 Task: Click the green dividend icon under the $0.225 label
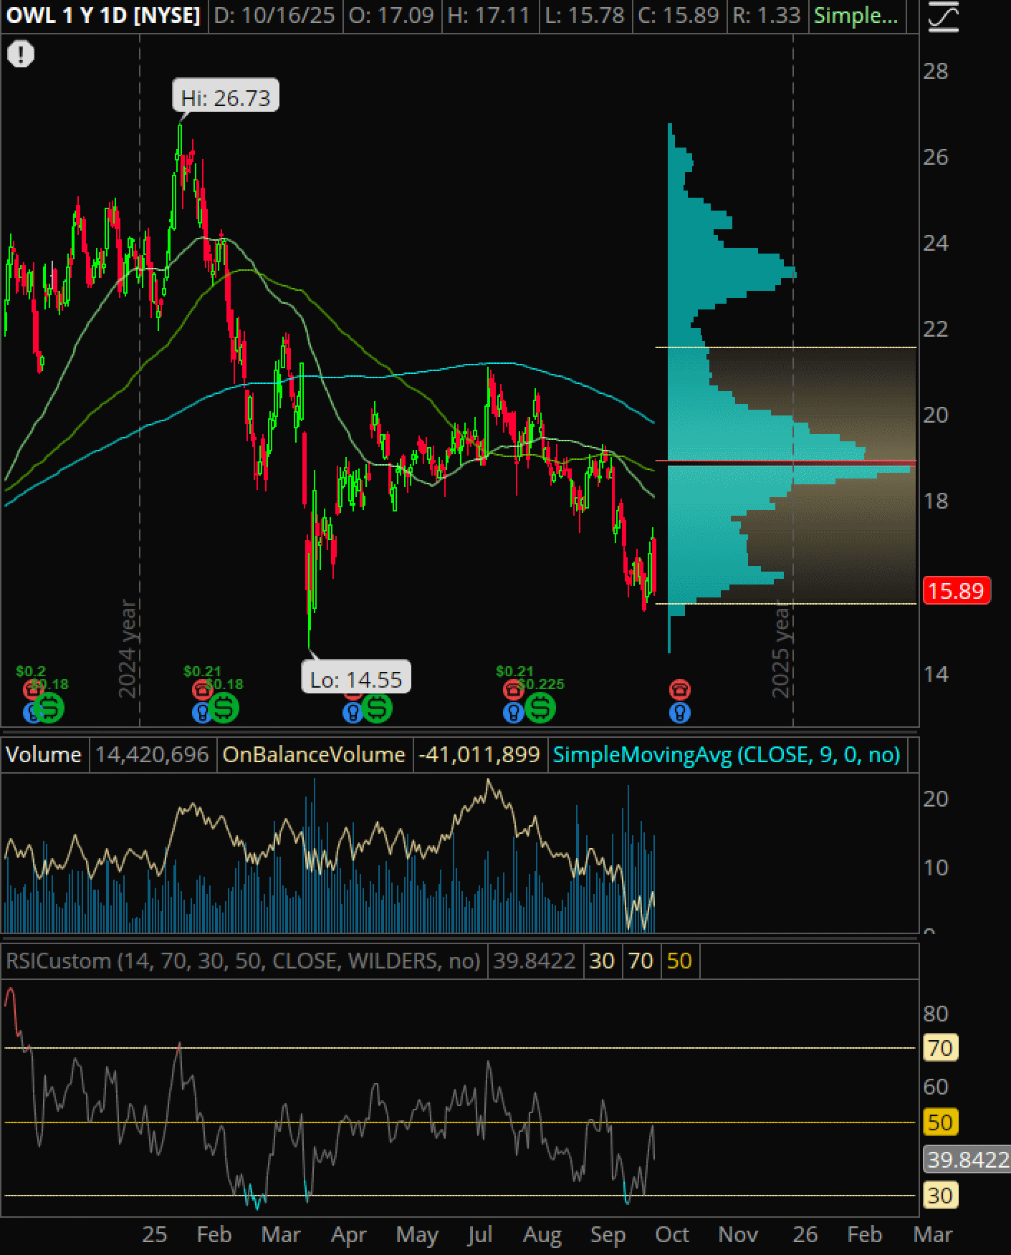(540, 708)
